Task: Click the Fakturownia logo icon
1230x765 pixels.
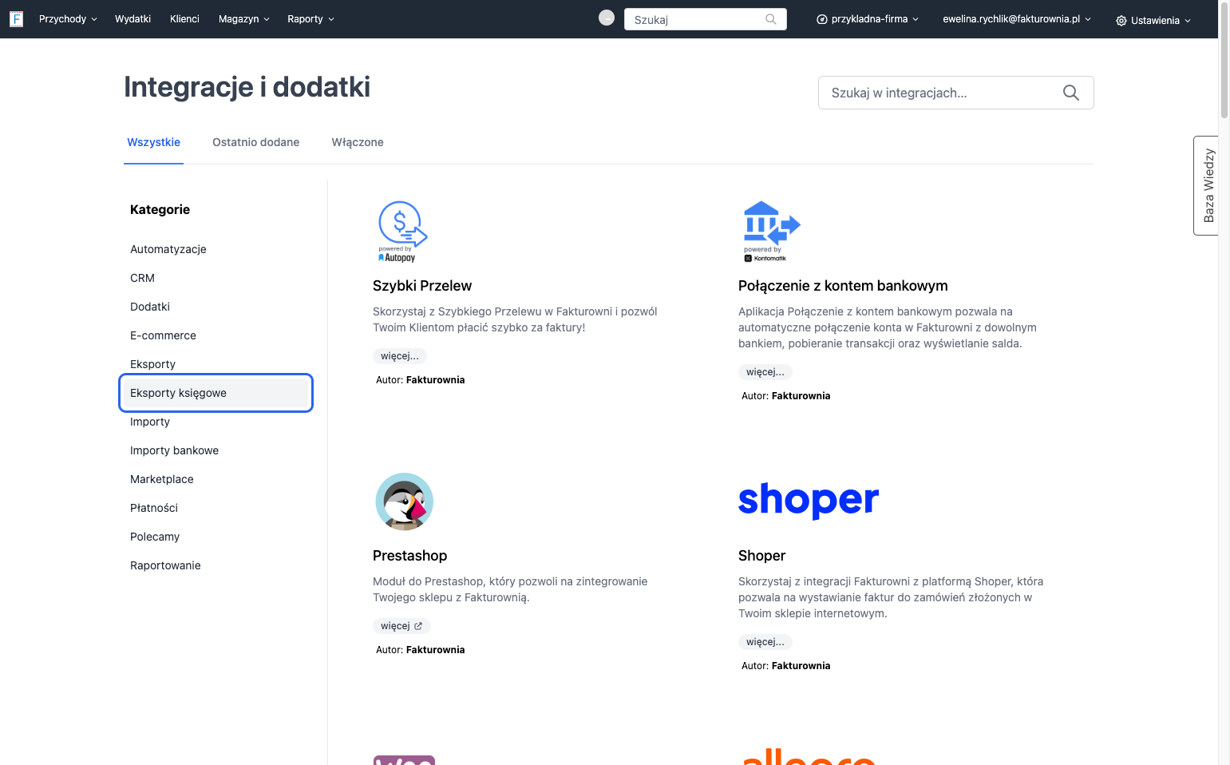Action: 16,19
